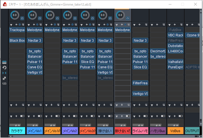Click the horizontal scrollbar left arrow
The height and width of the screenshot is (138, 203).
point(11,136)
